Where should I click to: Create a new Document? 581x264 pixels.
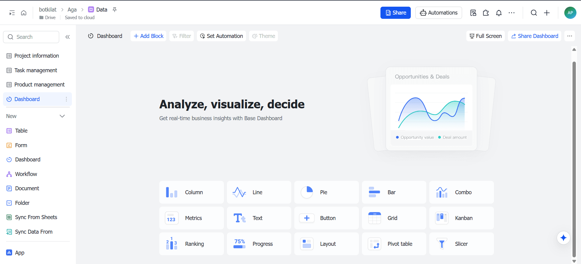(37, 188)
